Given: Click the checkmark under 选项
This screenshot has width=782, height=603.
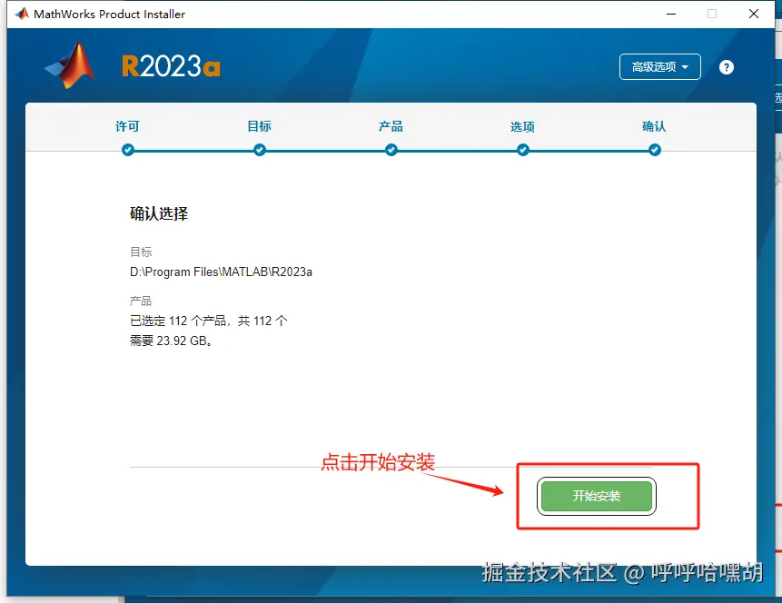Looking at the screenshot, I should 522,150.
